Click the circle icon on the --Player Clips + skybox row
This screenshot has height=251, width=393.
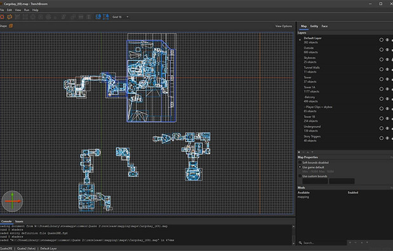point(381,108)
